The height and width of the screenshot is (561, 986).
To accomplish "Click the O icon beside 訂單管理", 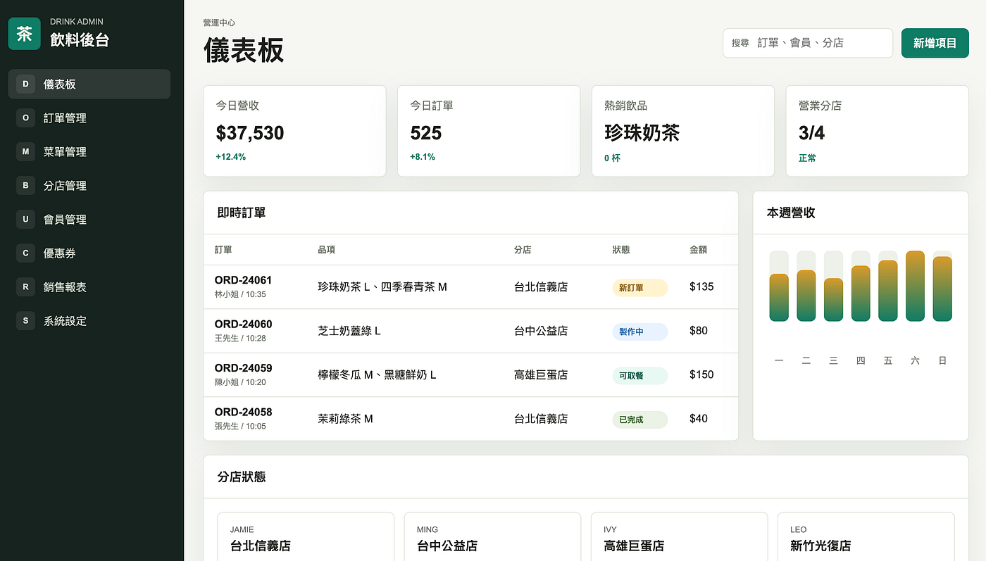I will pos(25,118).
